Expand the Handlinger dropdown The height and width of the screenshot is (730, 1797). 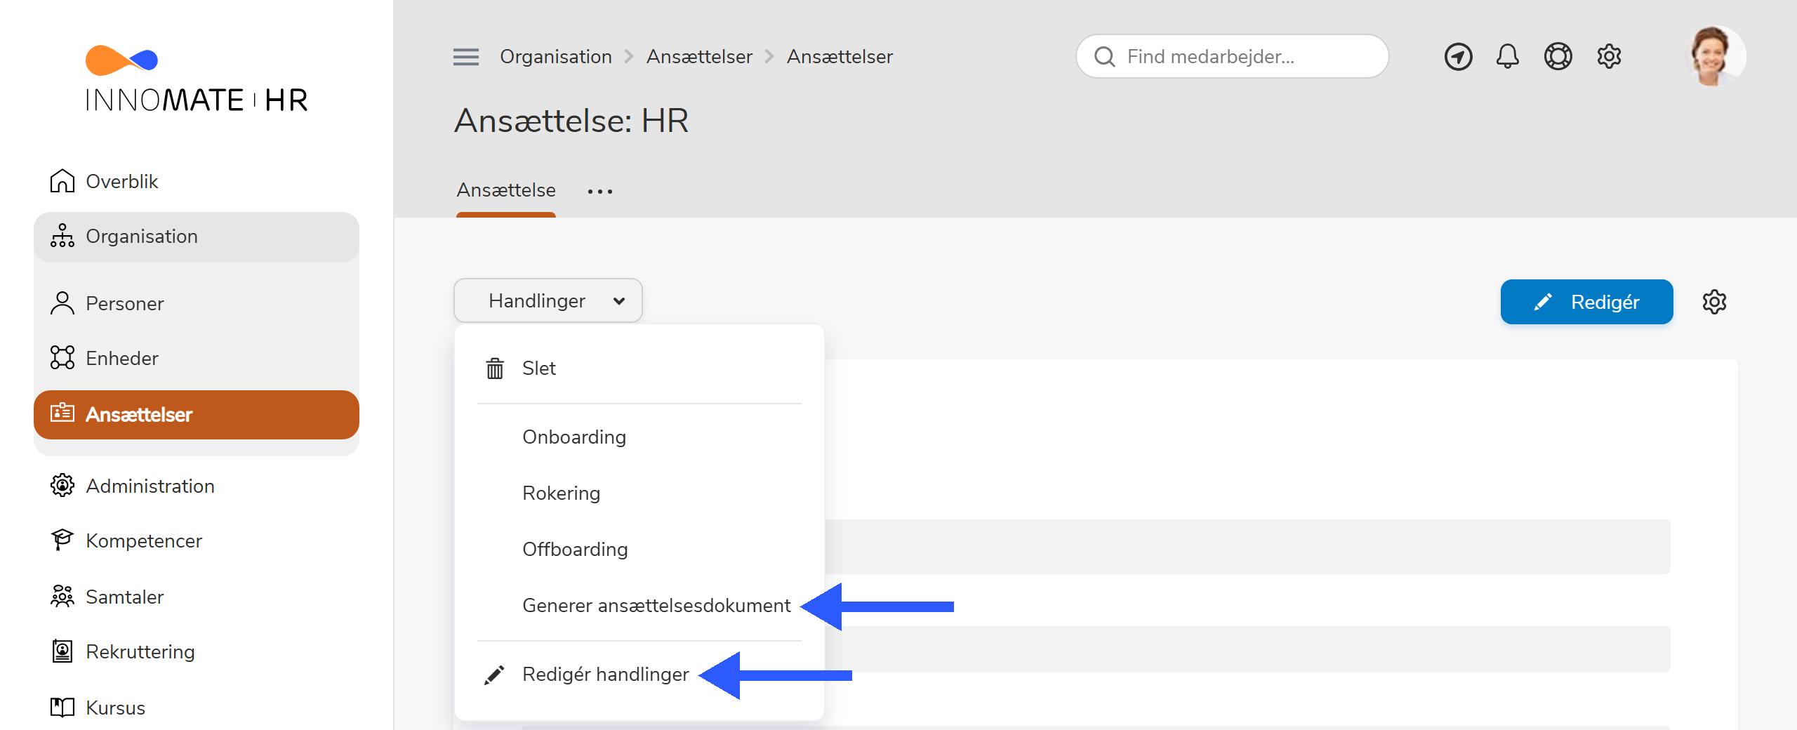pyautogui.click(x=548, y=300)
